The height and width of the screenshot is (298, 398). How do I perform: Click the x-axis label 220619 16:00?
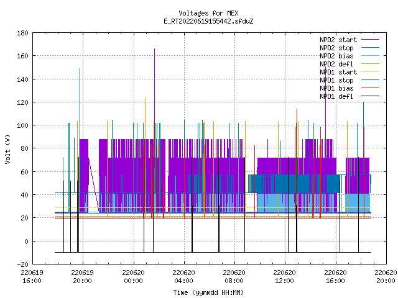point(32,277)
